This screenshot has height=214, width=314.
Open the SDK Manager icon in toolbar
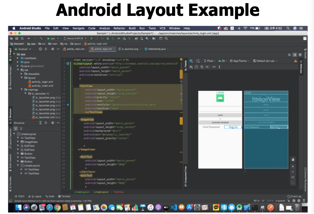(147, 38)
